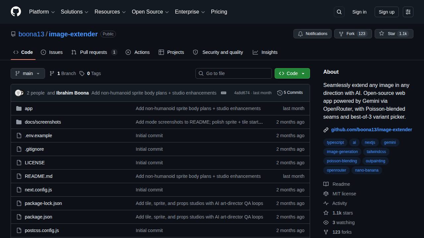
Task: Open the appearance settings icon button
Action: click(x=408, y=12)
